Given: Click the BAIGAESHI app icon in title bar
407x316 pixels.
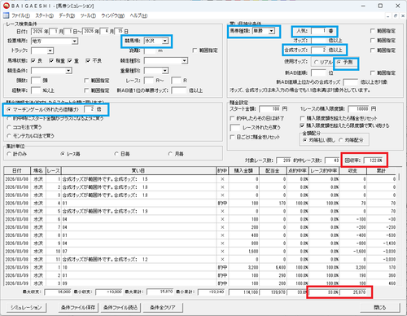Looking at the screenshot, I should click(6, 6).
